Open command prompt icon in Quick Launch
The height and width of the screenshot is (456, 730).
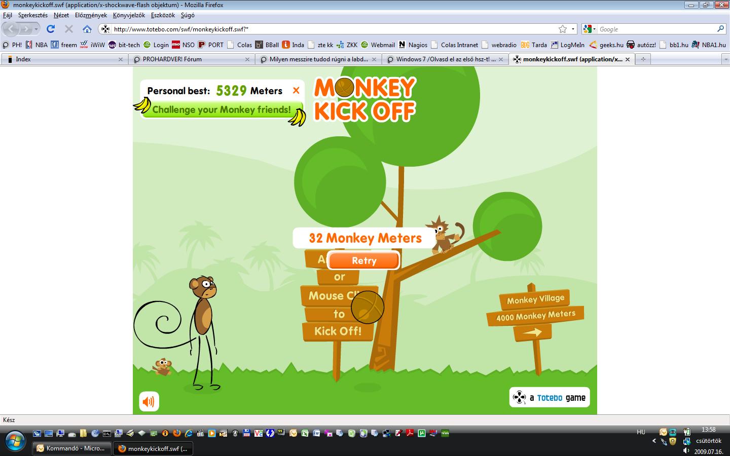tap(107, 433)
